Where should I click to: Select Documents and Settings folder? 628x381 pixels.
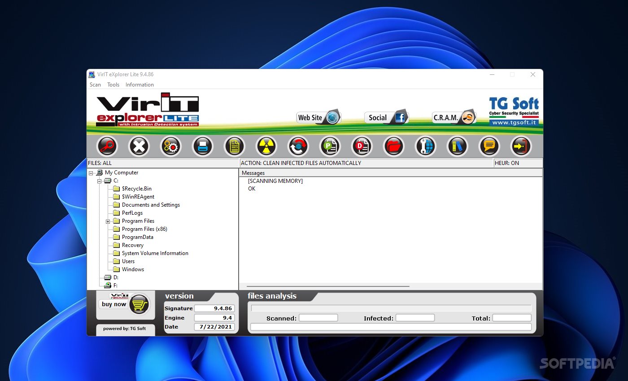click(151, 205)
